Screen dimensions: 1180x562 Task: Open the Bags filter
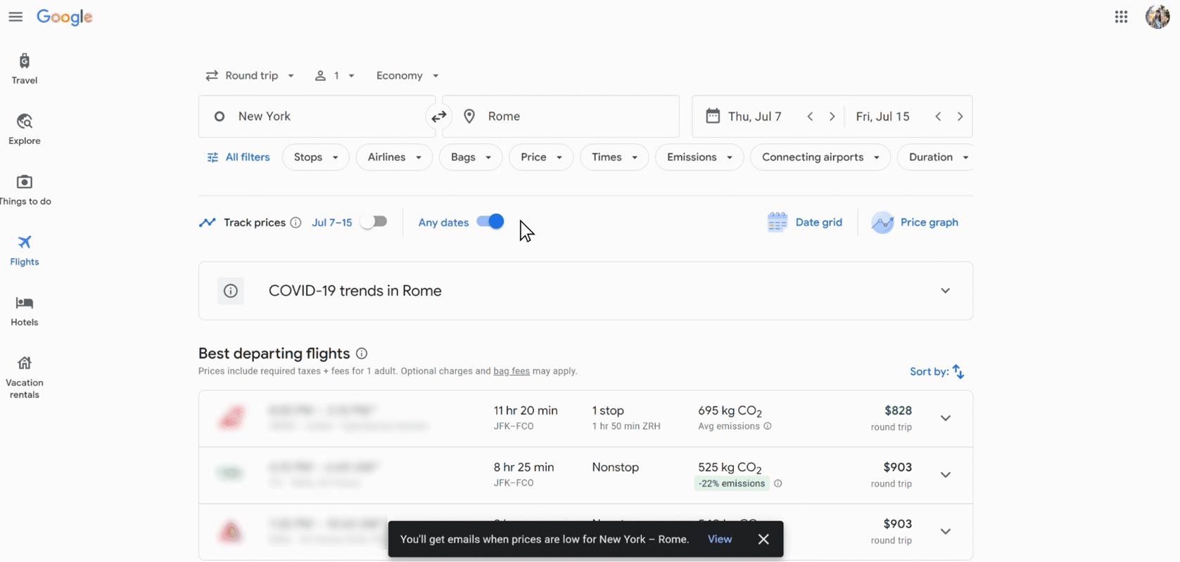(471, 157)
